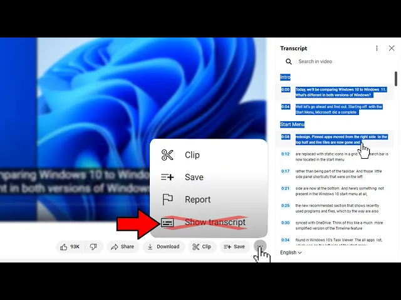Jump to timestamp 0:34 in the transcript
The image size is (401, 300).
pos(286,240)
